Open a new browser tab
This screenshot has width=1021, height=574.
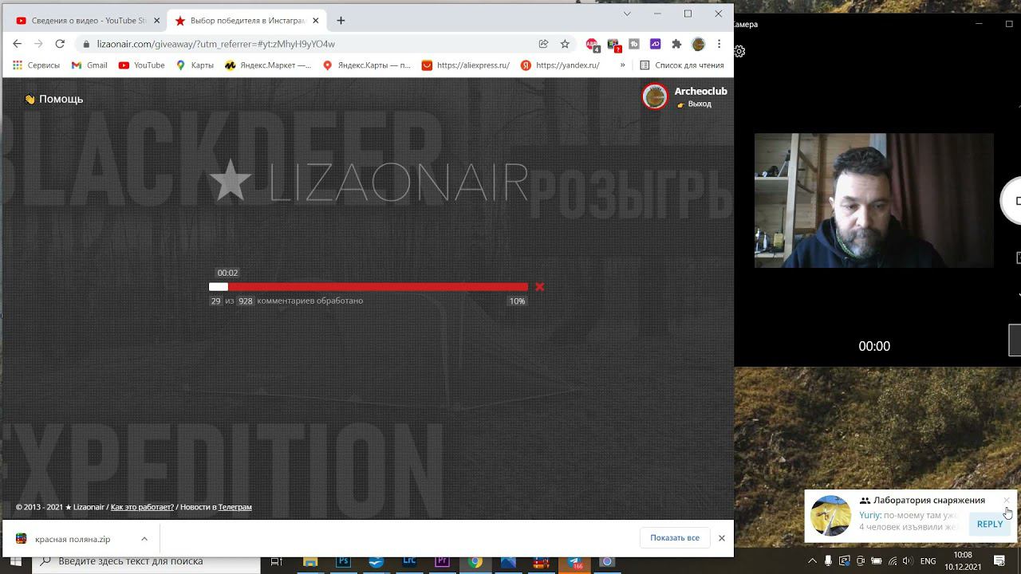coord(341,21)
